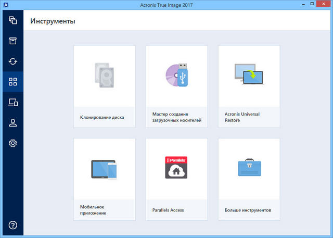Expand "Больше инструментов" label
This screenshot has height=238, width=333.
[248, 210]
